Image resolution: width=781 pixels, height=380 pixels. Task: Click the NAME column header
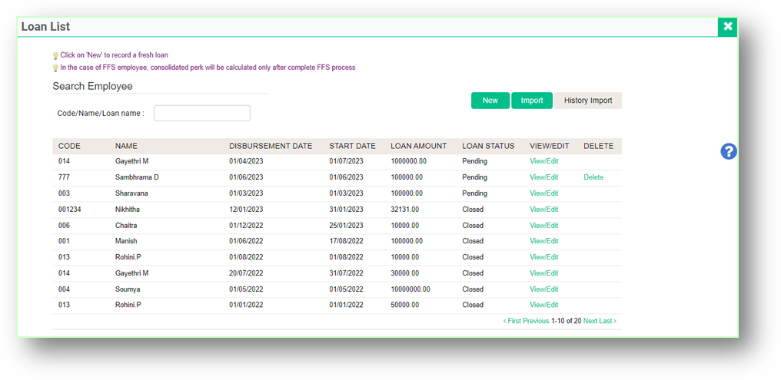click(126, 146)
